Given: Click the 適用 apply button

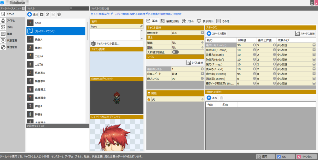Looking at the screenshot, I should click(265, 157).
